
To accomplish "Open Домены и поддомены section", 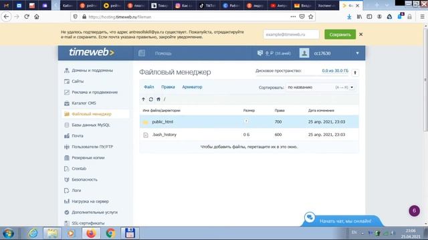I will [x=92, y=71].
